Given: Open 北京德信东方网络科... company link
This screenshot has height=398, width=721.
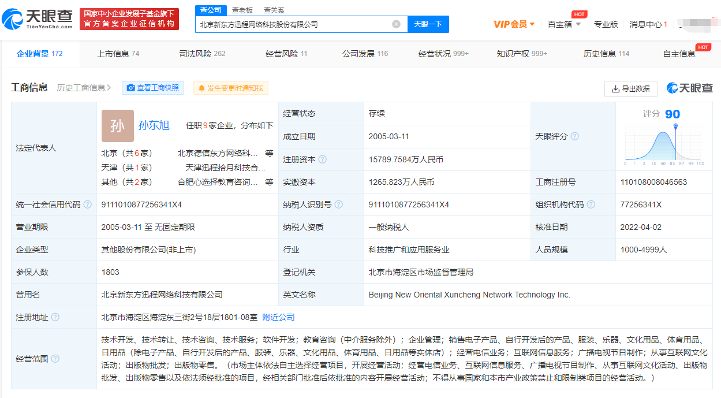Looking at the screenshot, I should click(x=218, y=153).
